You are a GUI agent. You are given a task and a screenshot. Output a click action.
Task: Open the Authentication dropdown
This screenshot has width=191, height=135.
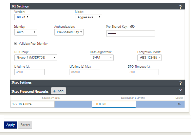[x=69, y=32]
